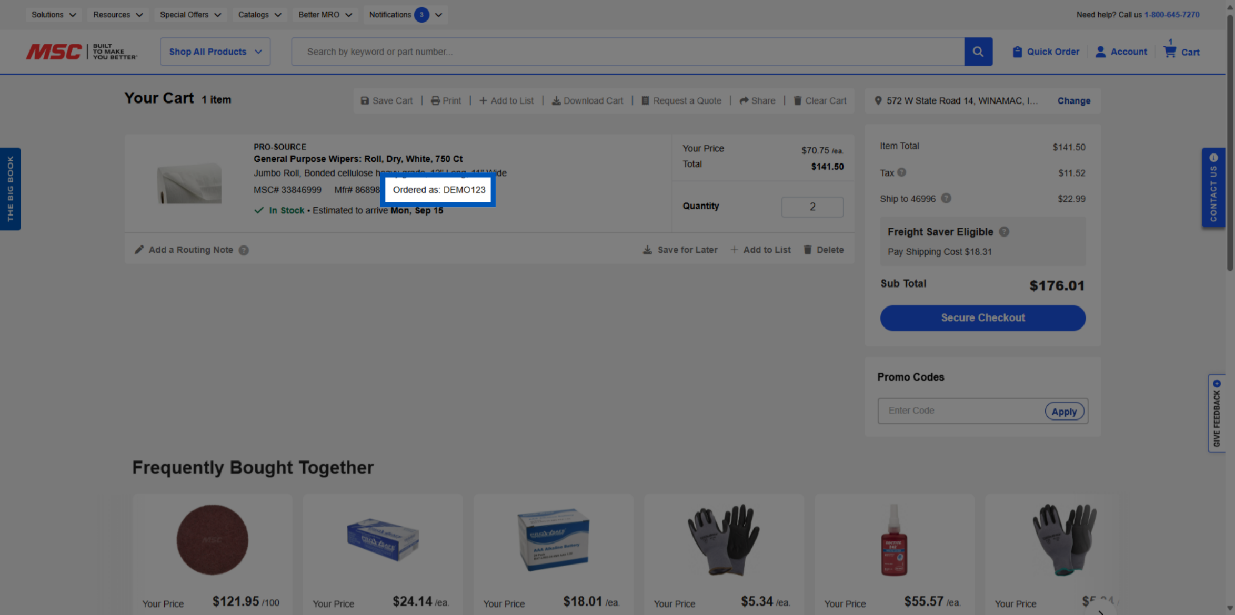The image size is (1235, 615).
Task: Click Request a Quote
Action: 681,100
